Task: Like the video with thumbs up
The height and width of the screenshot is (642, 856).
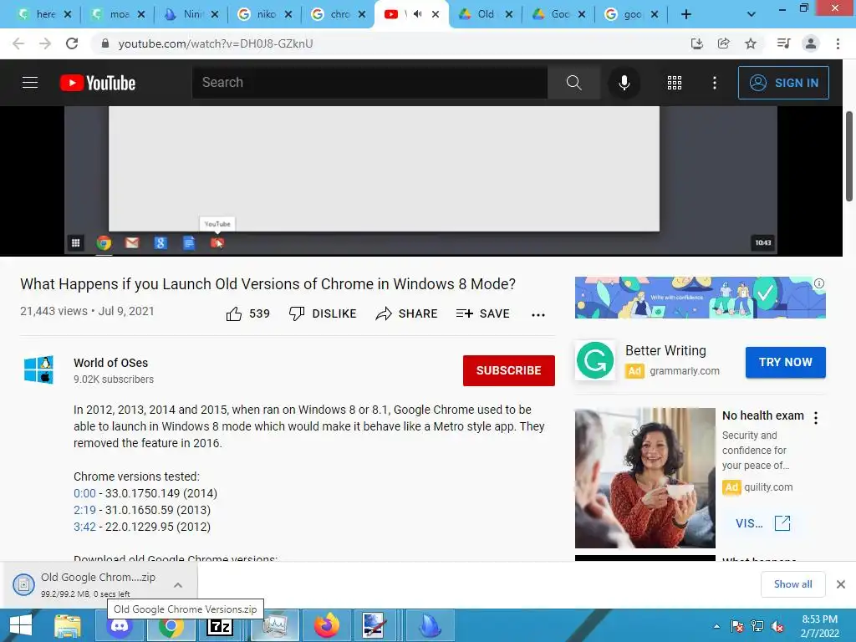Action: click(x=234, y=313)
